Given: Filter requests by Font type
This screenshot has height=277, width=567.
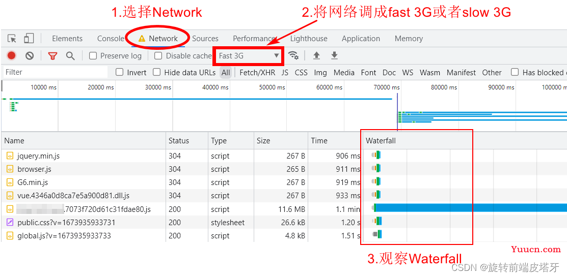Looking at the screenshot, I should click(368, 73).
